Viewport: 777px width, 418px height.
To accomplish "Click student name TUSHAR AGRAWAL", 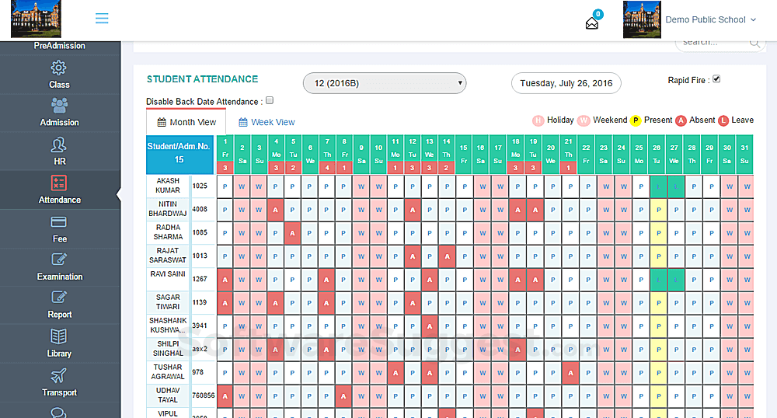I will (x=168, y=372).
